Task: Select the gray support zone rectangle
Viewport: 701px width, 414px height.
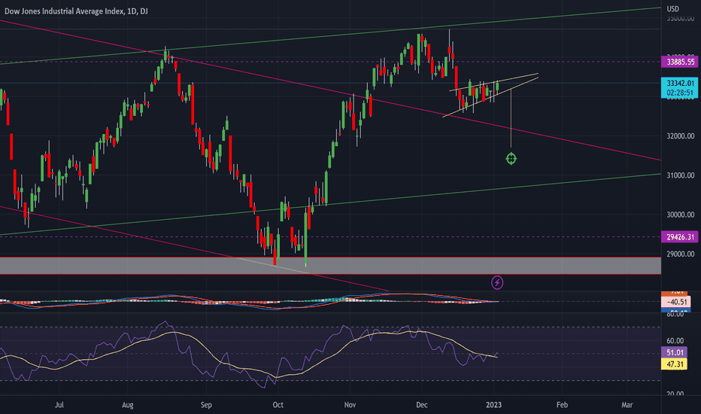Action: tap(330, 266)
